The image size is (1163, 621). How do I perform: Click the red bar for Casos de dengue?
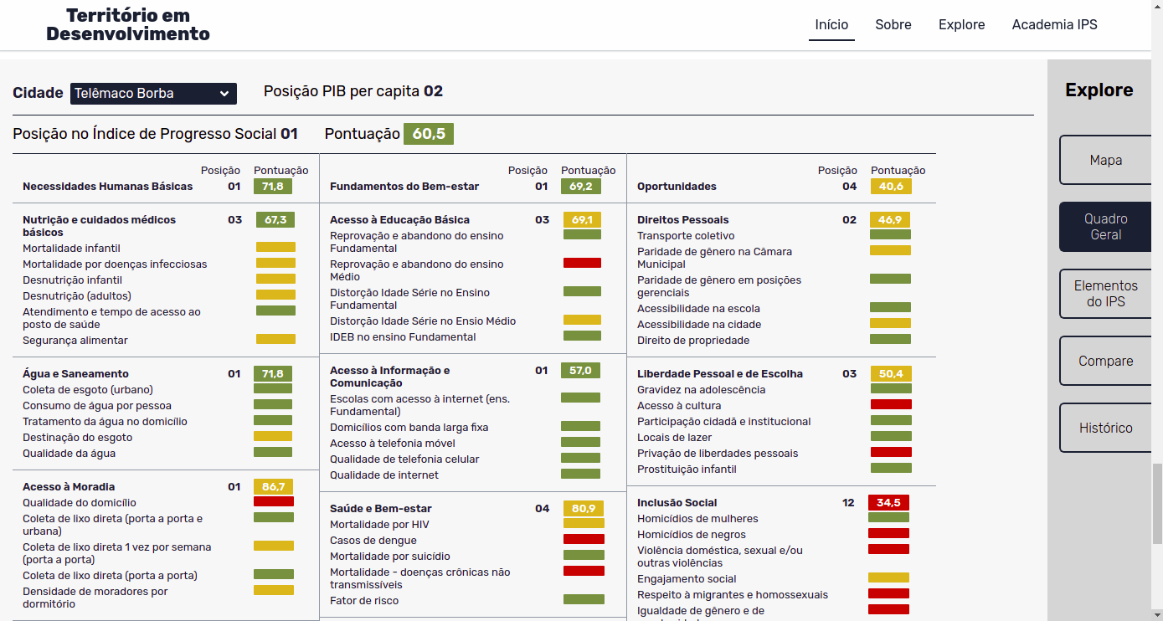pos(584,539)
